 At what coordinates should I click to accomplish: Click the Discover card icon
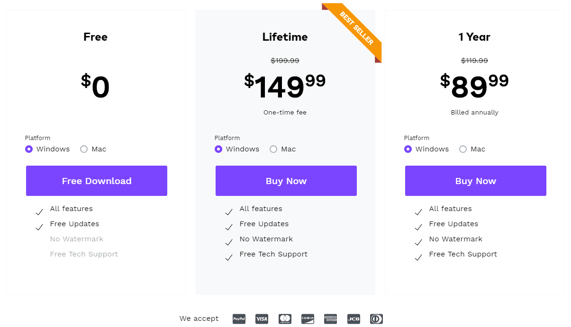tap(308, 319)
